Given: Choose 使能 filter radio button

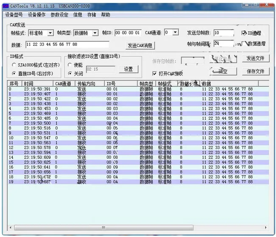Looking at the screenshot, I should pos(70,65).
